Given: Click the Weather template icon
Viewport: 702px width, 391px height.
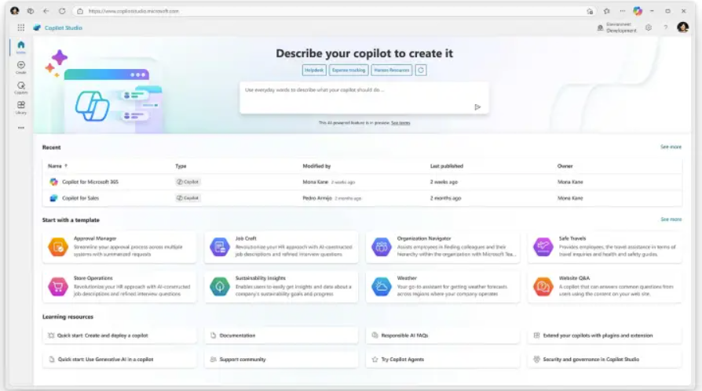Looking at the screenshot, I should pyautogui.click(x=382, y=287).
